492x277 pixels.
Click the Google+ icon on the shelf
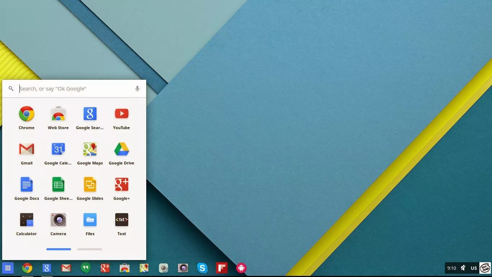click(x=105, y=268)
